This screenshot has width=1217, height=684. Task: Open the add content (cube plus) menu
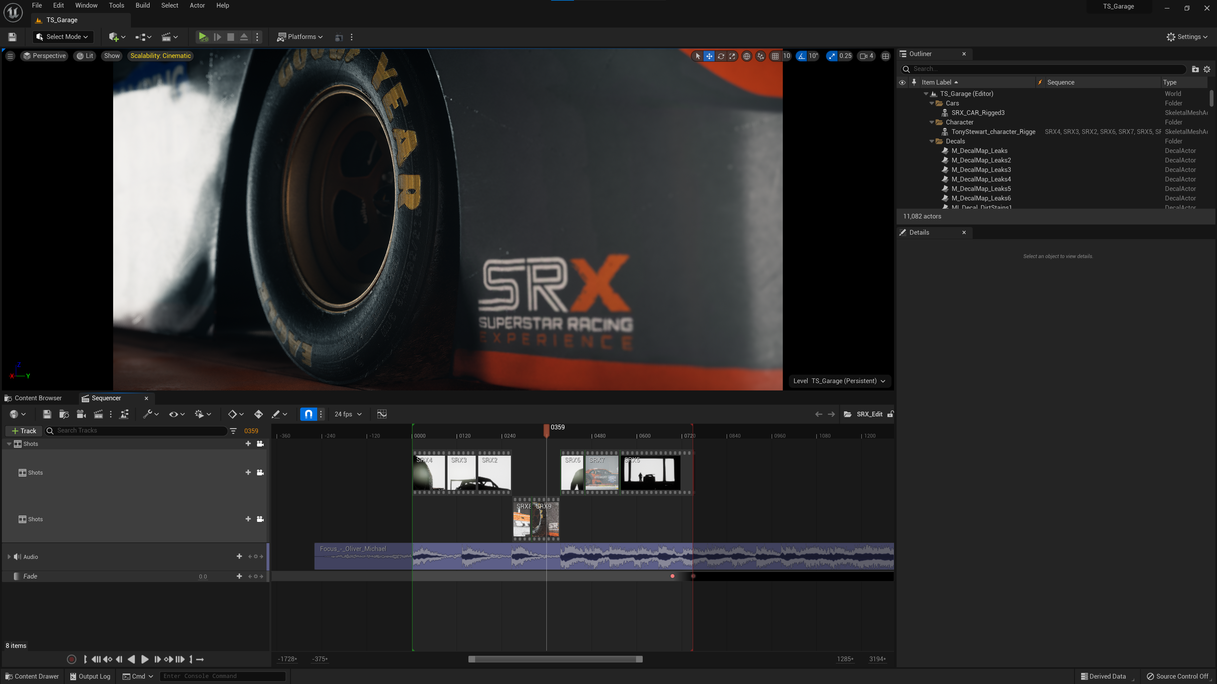tap(117, 37)
